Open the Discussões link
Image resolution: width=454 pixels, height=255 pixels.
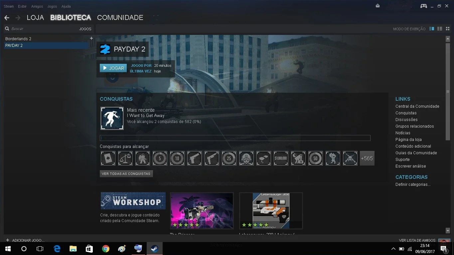(x=406, y=120)
